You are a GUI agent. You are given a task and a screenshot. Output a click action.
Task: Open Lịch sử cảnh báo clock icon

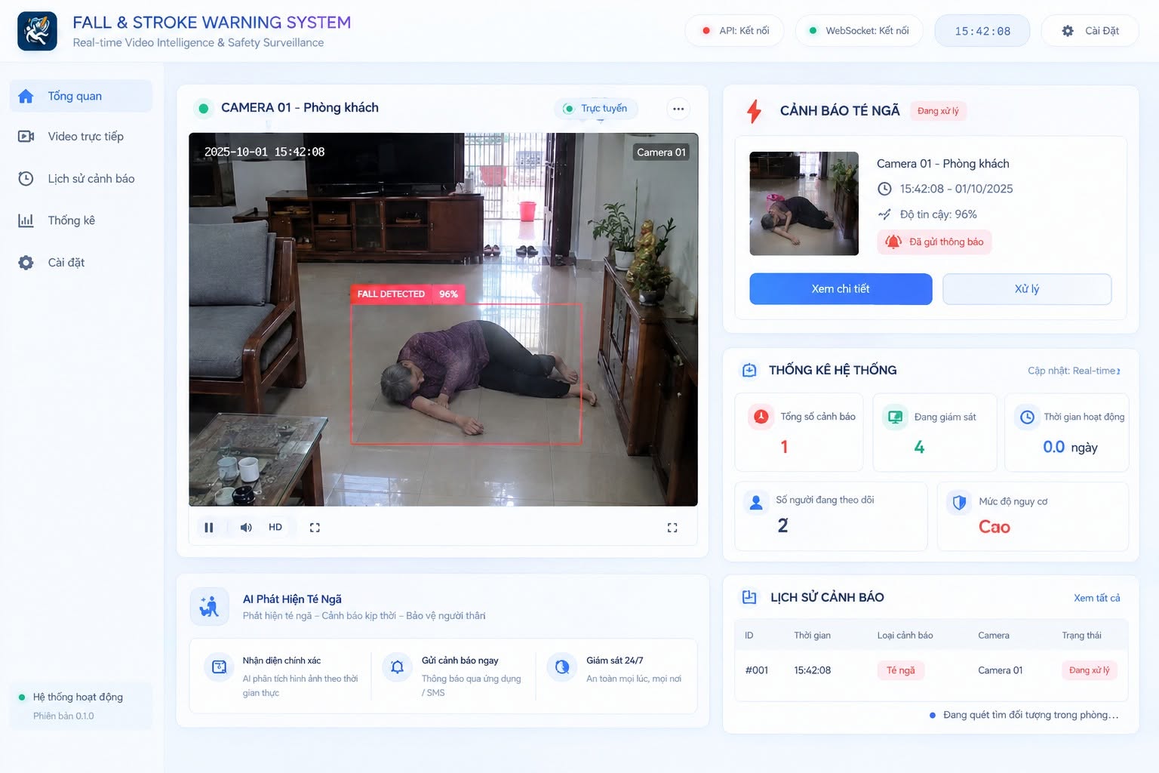pos(26,179)
